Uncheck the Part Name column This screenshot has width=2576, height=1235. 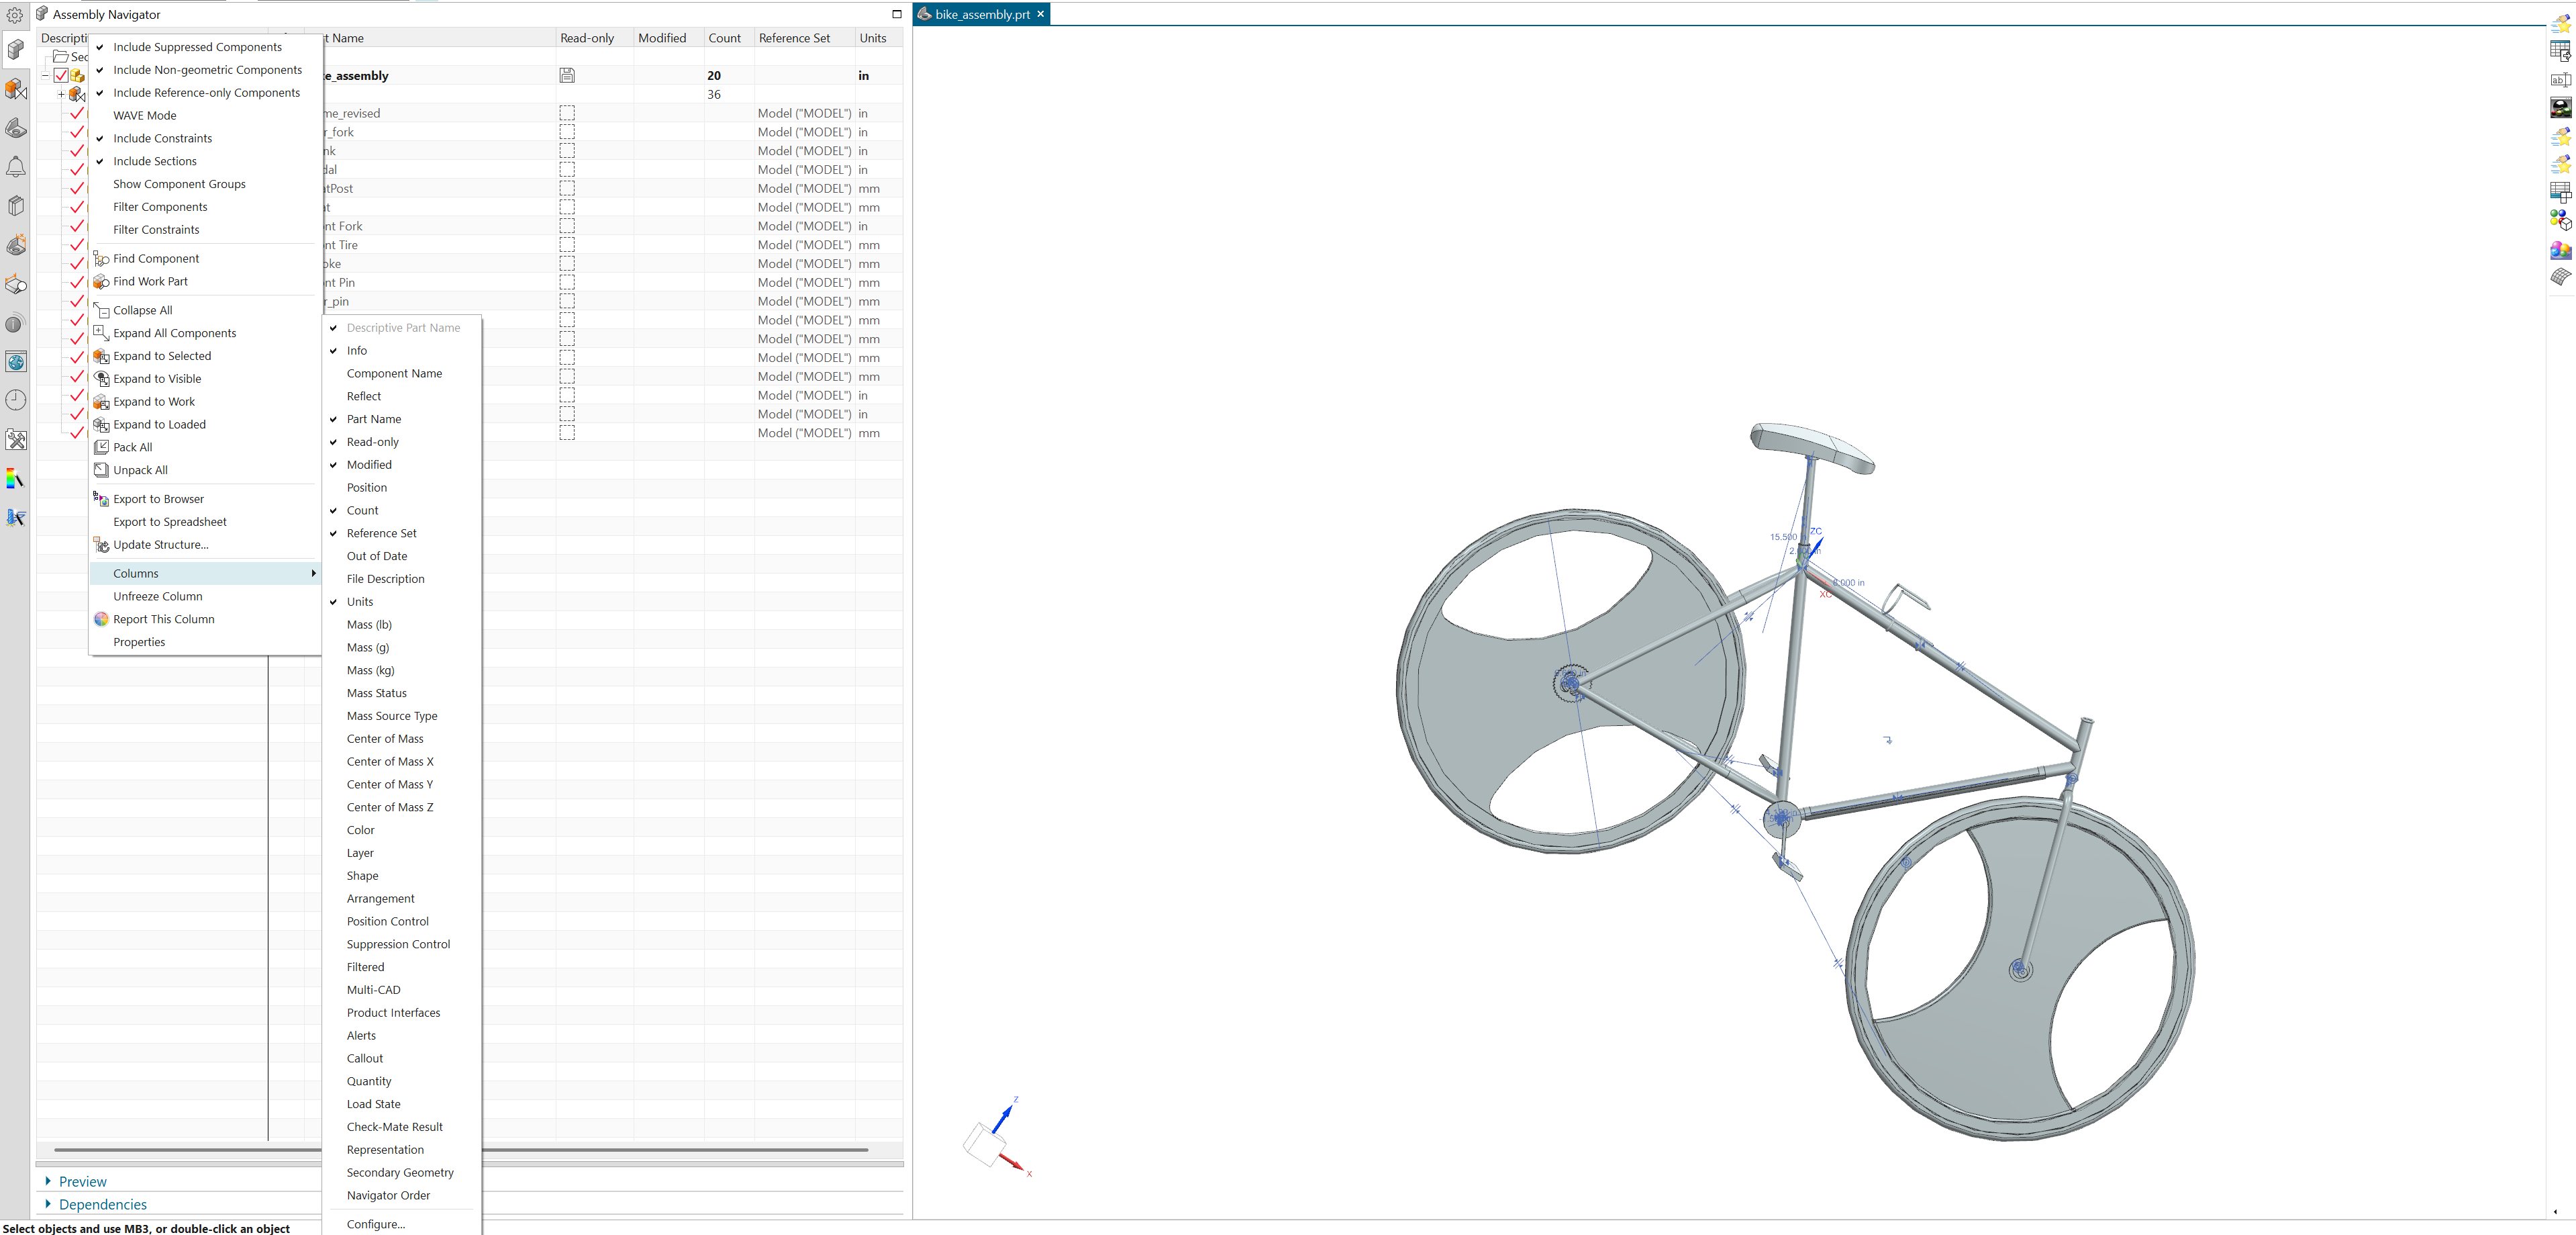pos(374,419)
